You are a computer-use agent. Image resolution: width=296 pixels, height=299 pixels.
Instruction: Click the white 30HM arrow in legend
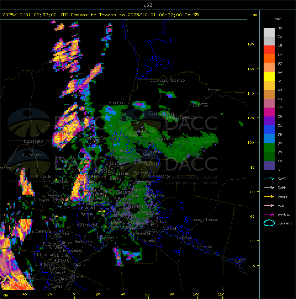coord(269,188)
